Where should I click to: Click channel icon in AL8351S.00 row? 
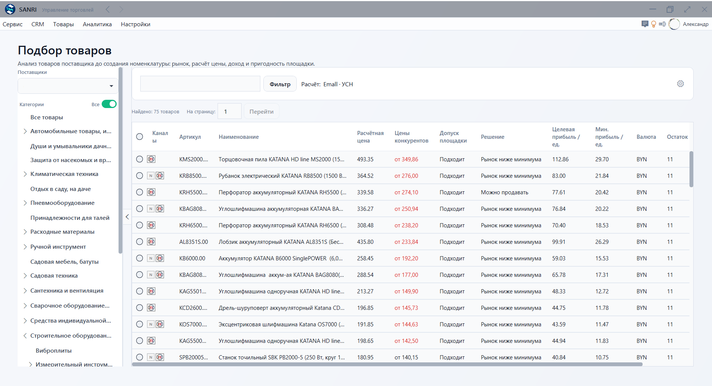(151, 242)
